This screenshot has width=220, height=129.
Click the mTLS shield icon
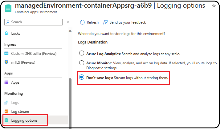(x=6, y=62)
